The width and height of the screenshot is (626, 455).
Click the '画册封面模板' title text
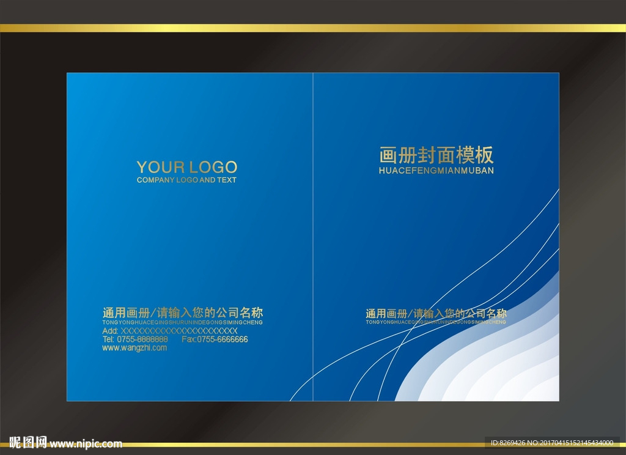tap(436, 155)
